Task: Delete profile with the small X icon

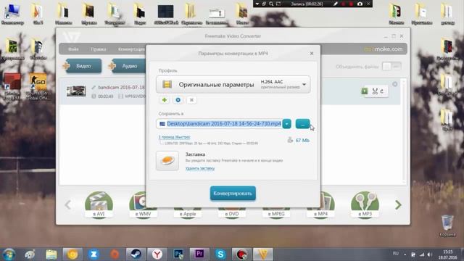Action: point(191,100)
